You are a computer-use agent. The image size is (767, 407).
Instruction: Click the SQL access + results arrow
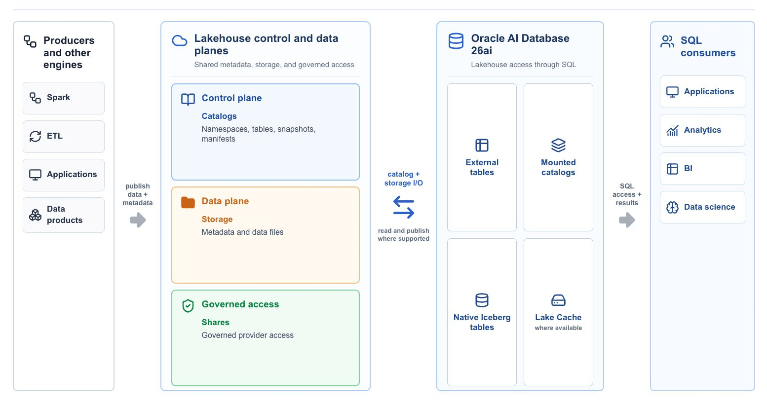click(x=627, y=220)
